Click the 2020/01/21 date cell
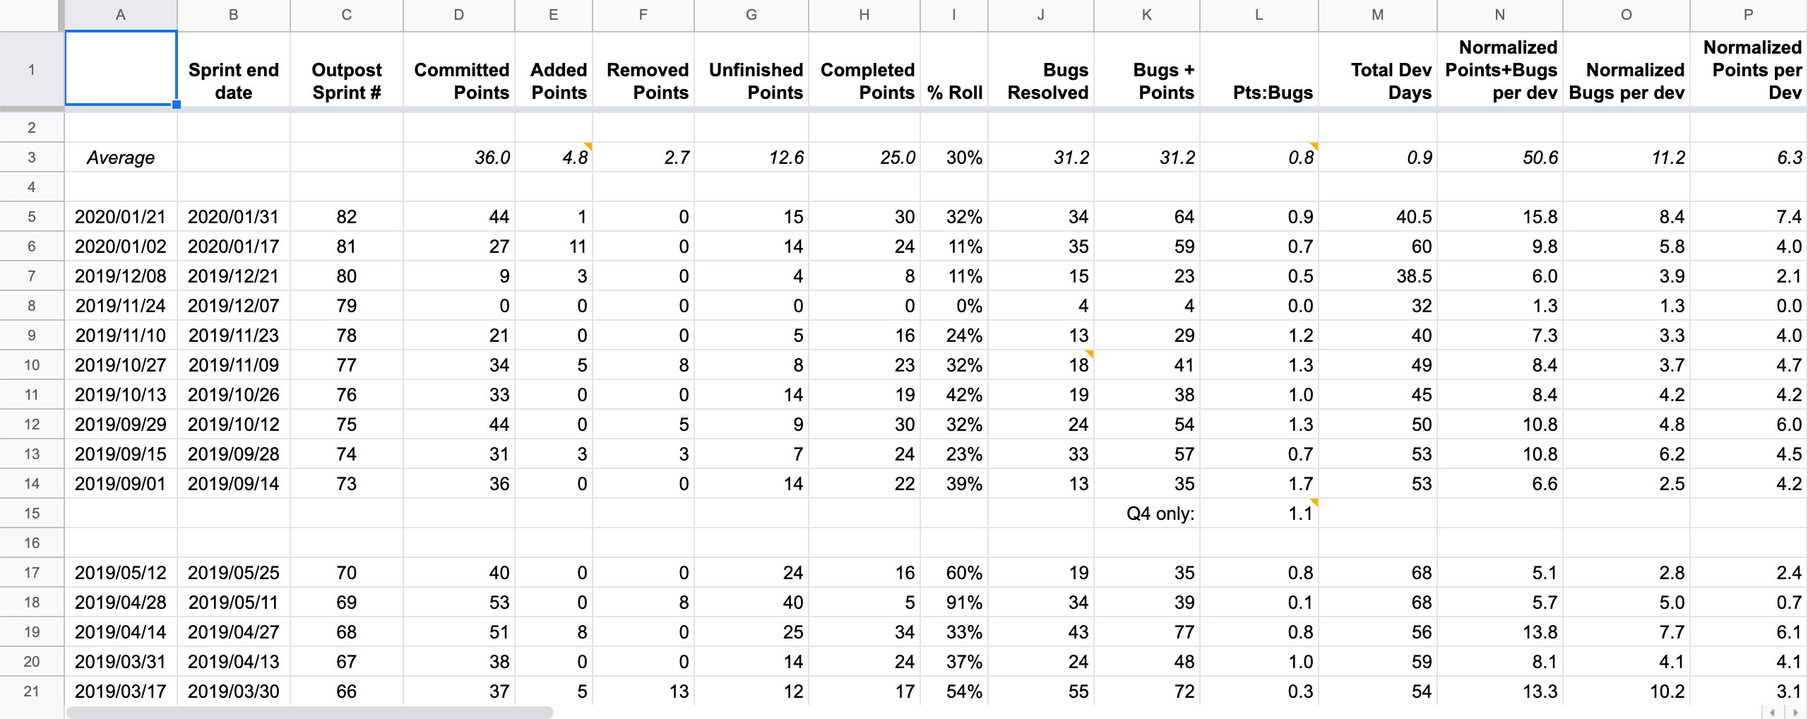 pyautogui.click(x=121, y=217)
